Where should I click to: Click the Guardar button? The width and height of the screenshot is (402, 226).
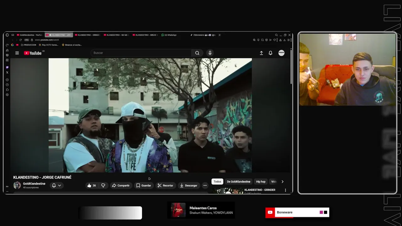[144, 186]
